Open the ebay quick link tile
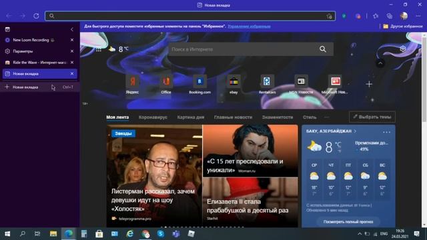The width and height of the screenshot is (427, 240). tap(234, 85)
